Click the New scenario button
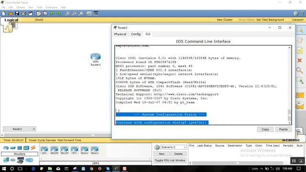 pos(162,154)
